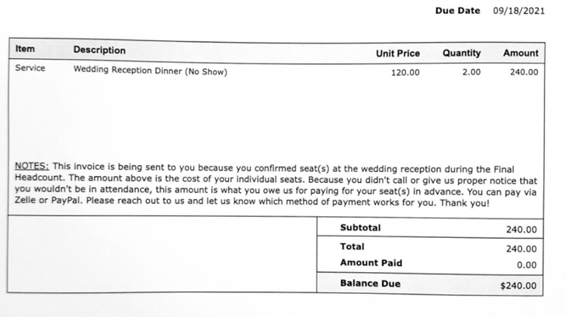Image resolution: width=566 pixels, height=317 pixels.
Task: Click the 2.00 quantity value
Action: tap(471, 72)
